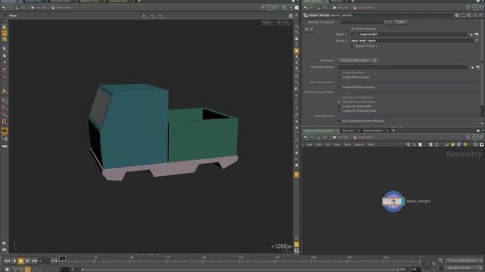Select the Select tool in viewport left toolbar
Viewport: 485px width, 272px height.
(x=5, y=48)
